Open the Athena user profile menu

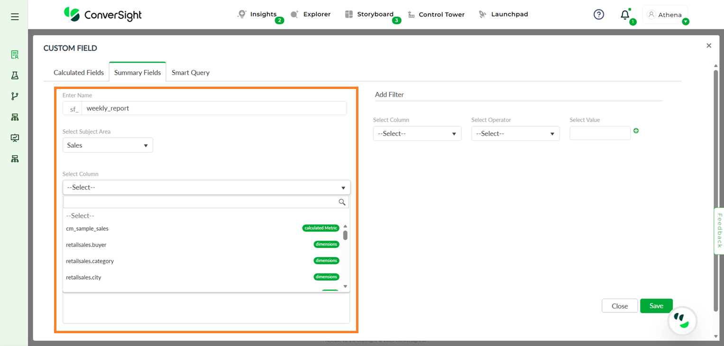pyautogui.click(x=665, y=15)
